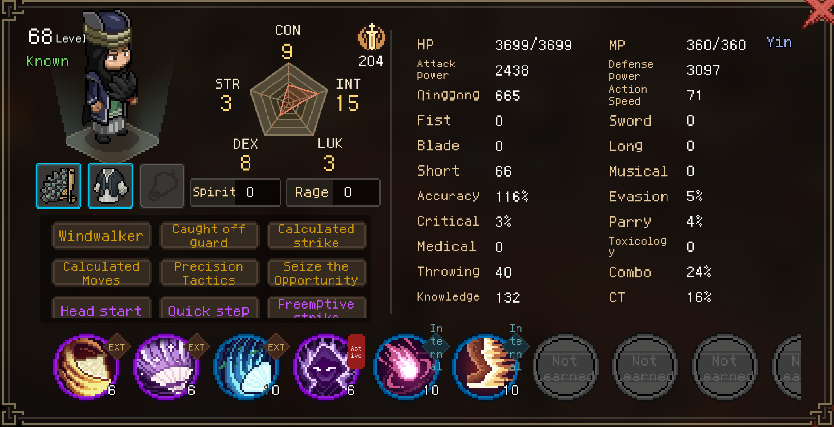Close the character panel with red X
The image size is (834, 427).
[x=819, y=13]
